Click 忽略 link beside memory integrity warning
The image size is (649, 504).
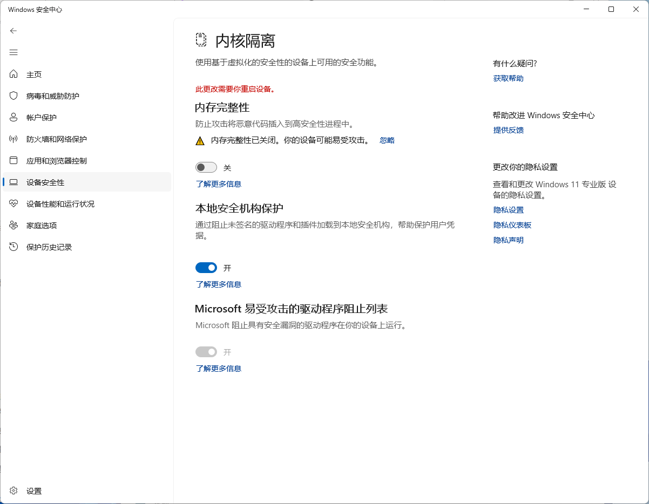click(387, 140)
